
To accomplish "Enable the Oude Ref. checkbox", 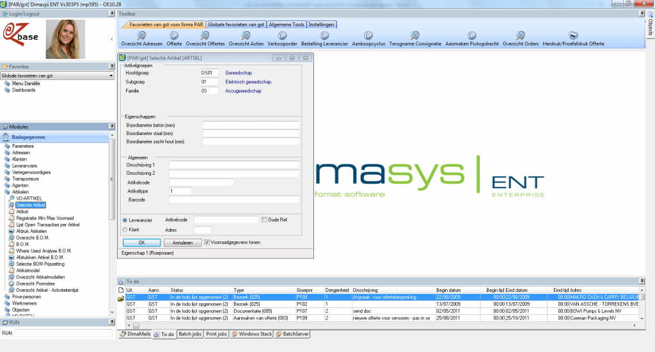I will pos(264,220).
